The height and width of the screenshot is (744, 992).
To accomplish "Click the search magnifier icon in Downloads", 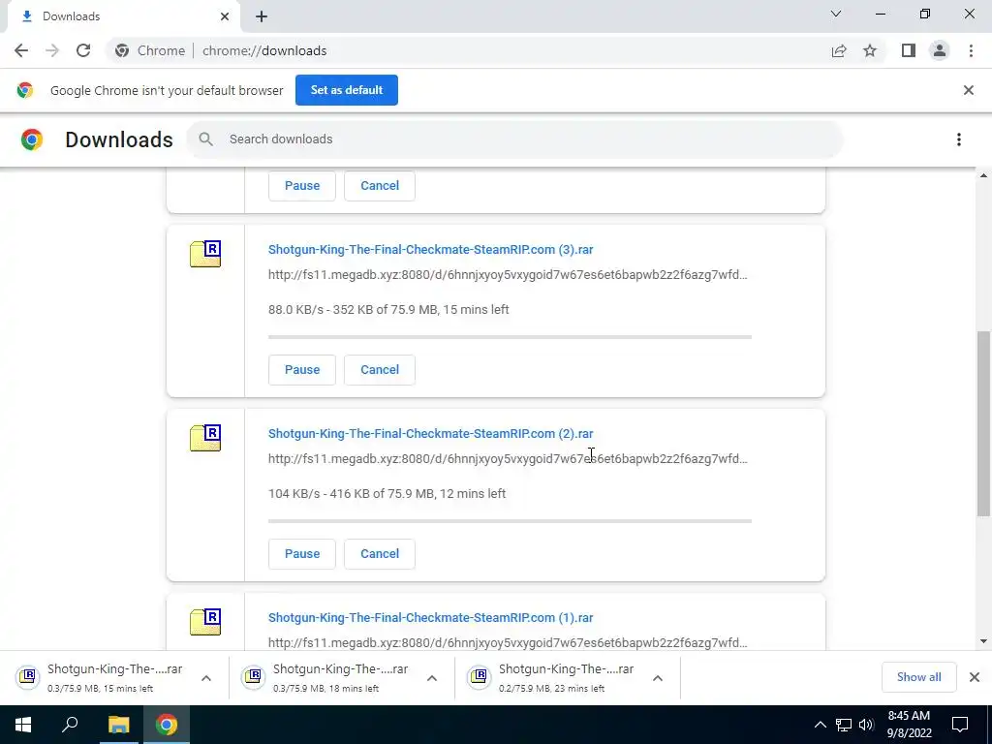I will (205, 139).
